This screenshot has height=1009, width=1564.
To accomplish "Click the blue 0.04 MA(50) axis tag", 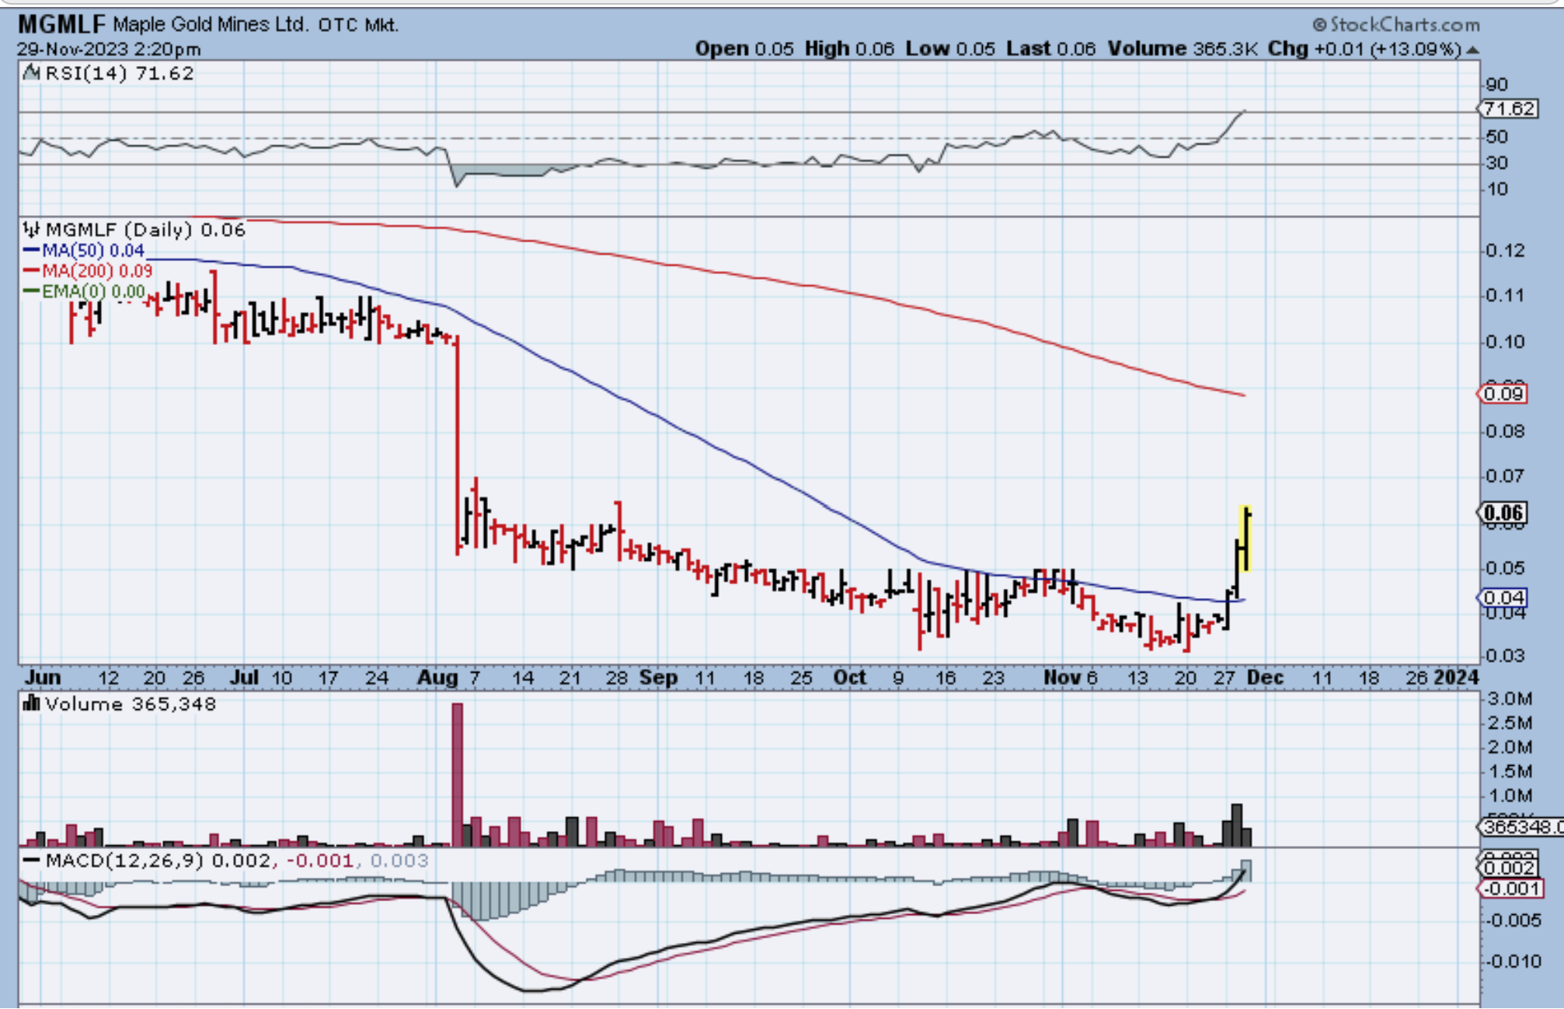I will pos(1503,597).
